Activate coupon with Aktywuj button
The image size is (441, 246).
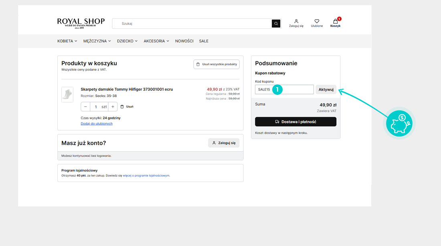326,90
